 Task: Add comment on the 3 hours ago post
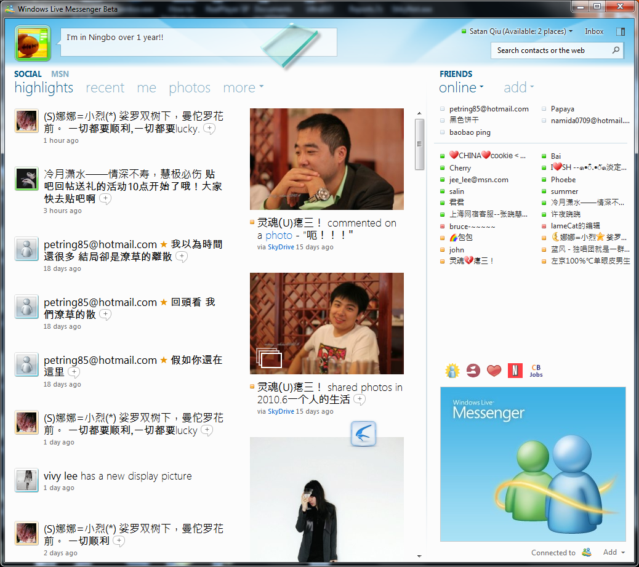tap(105, 199)
